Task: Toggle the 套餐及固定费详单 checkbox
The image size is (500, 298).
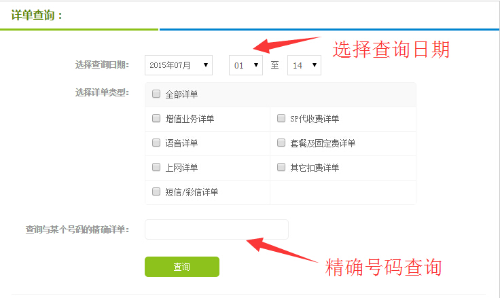Action: point(281,143)
